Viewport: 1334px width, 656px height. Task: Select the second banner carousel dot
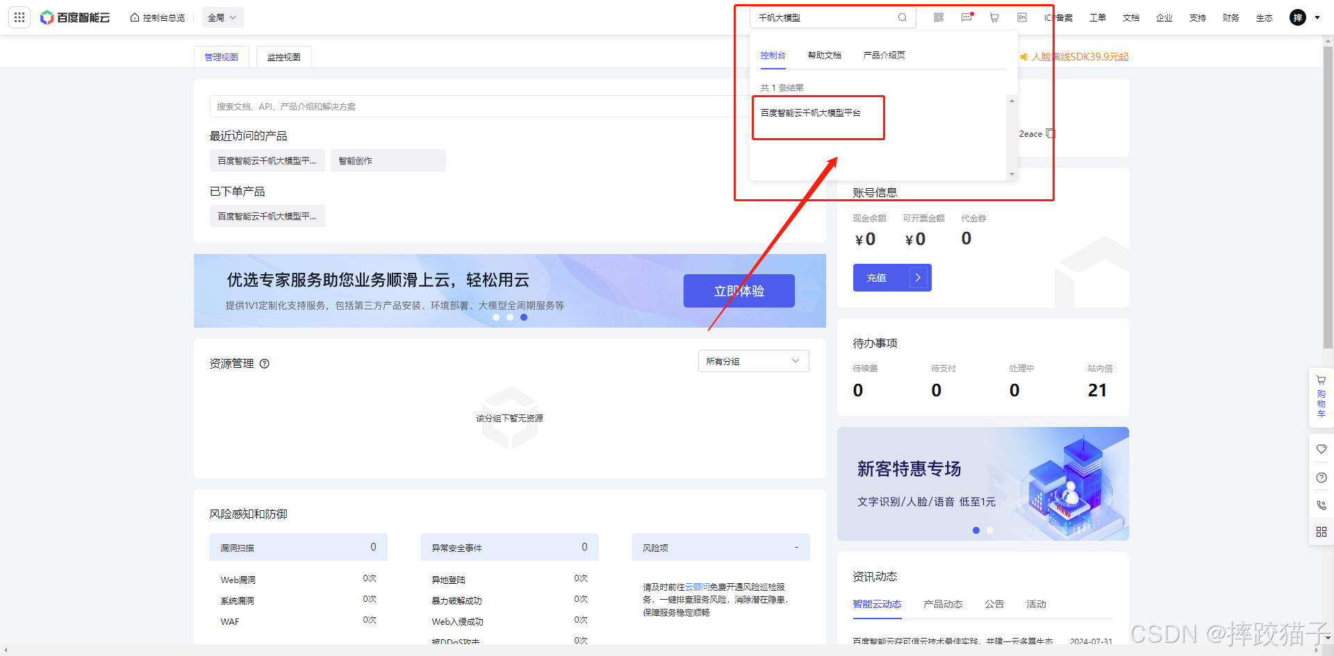coord(510,317)
